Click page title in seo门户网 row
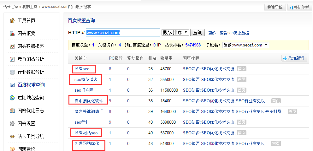The image size is (313, 151). click(209, 90)
